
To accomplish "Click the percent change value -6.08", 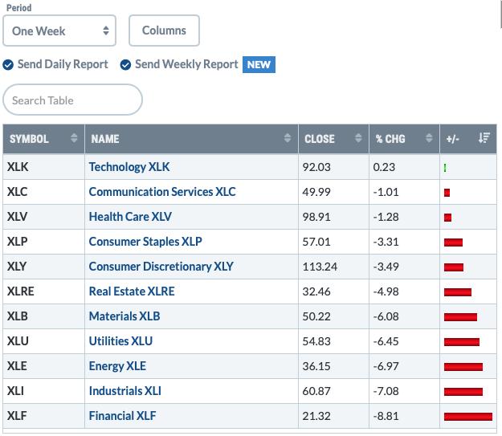I will [x=386, y=317].
